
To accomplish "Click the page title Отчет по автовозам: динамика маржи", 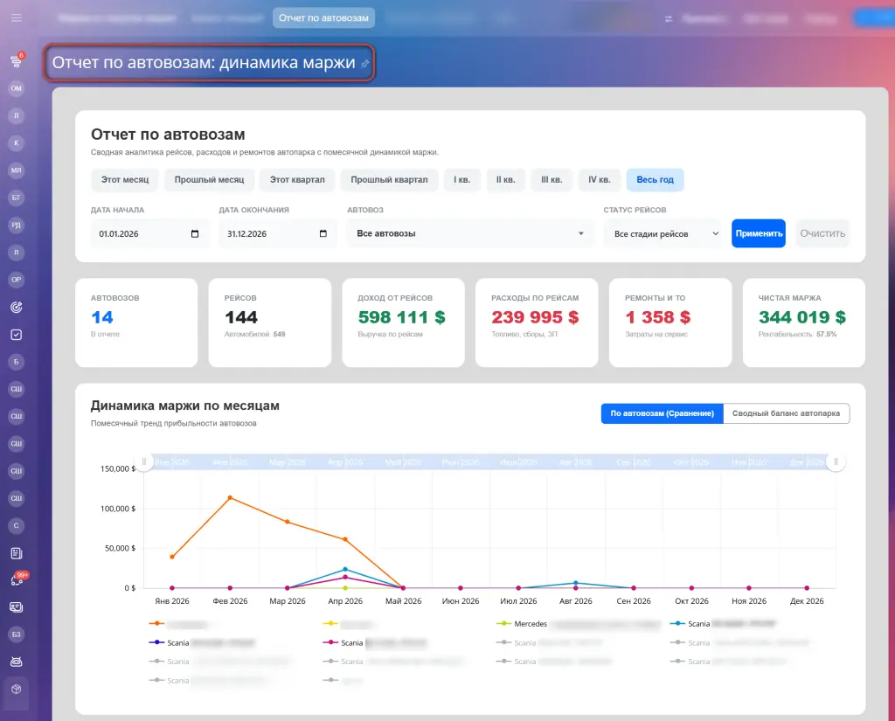I will [x=204, y=63].
